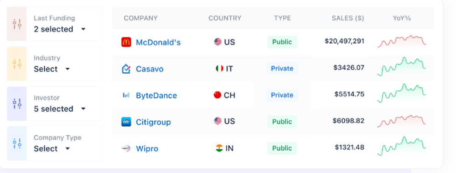The height and width of the screenshot is (173, 456).
Task: Click the ByteDance bars logo icon
Action: pos(126,95)
